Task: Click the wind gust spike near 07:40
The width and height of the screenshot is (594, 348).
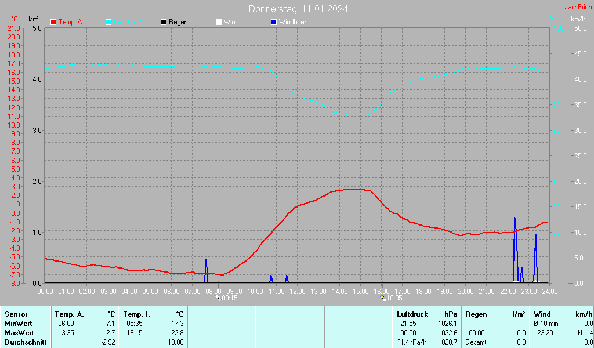Action: 206,271
